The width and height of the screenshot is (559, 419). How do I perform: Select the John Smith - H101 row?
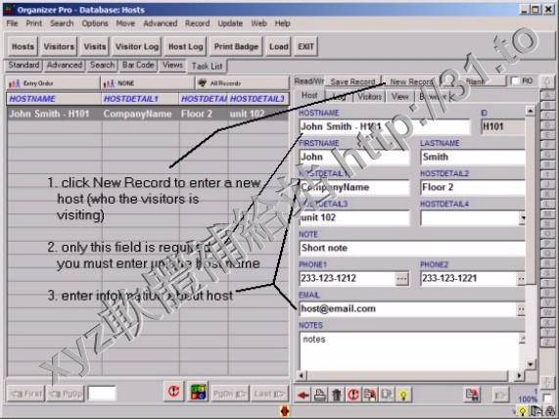tap(147, 114)
